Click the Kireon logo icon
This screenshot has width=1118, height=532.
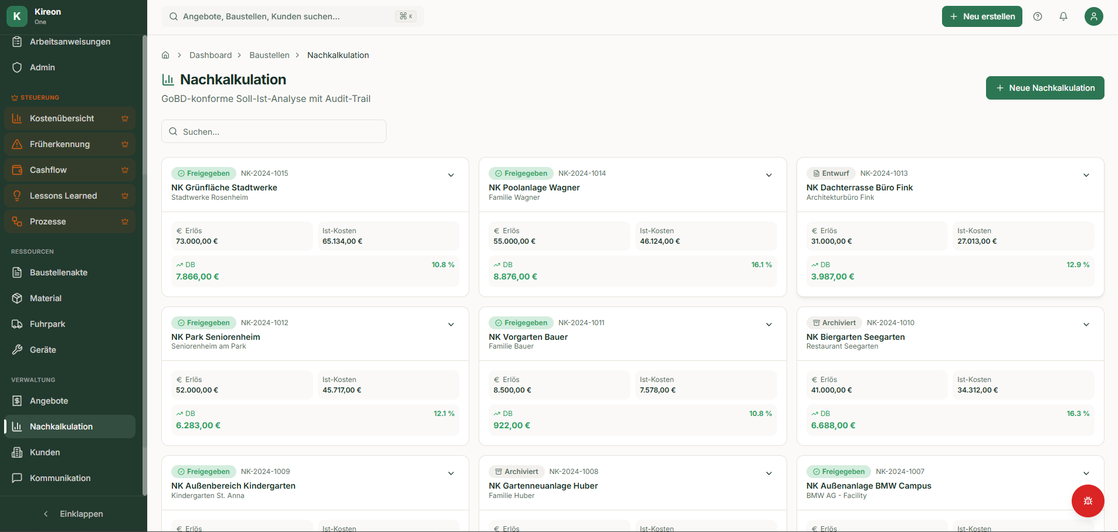[17, 16]
